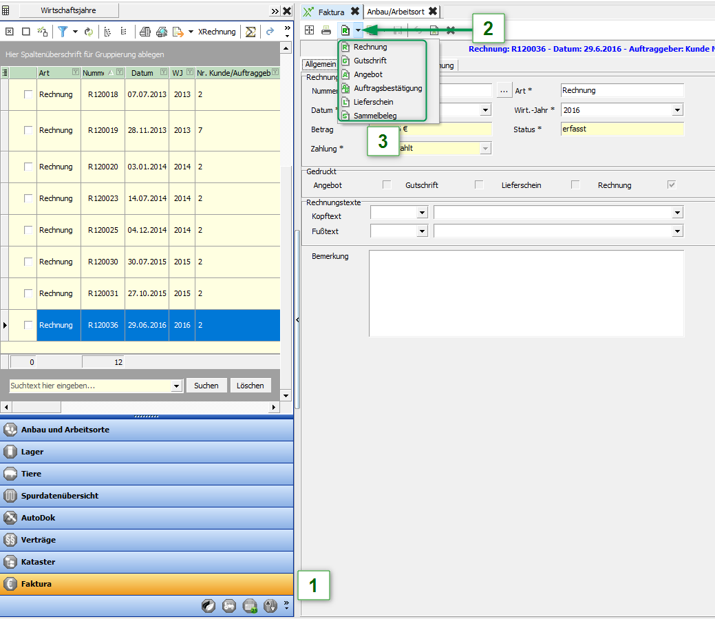
Task: Click the tractor icon in the bottom bar
Action: click(x=229, y=606)
